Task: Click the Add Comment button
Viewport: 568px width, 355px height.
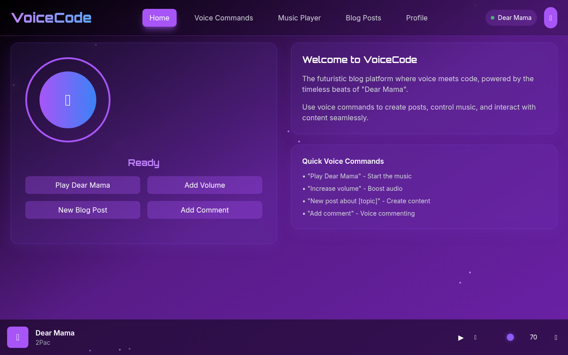Action: pyautogui.click(x=205, y=210)
